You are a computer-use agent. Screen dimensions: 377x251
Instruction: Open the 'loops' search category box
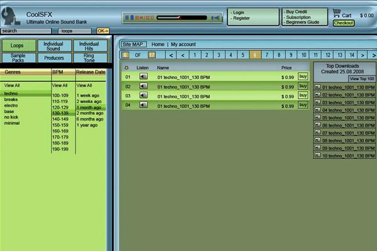(75, 31)
